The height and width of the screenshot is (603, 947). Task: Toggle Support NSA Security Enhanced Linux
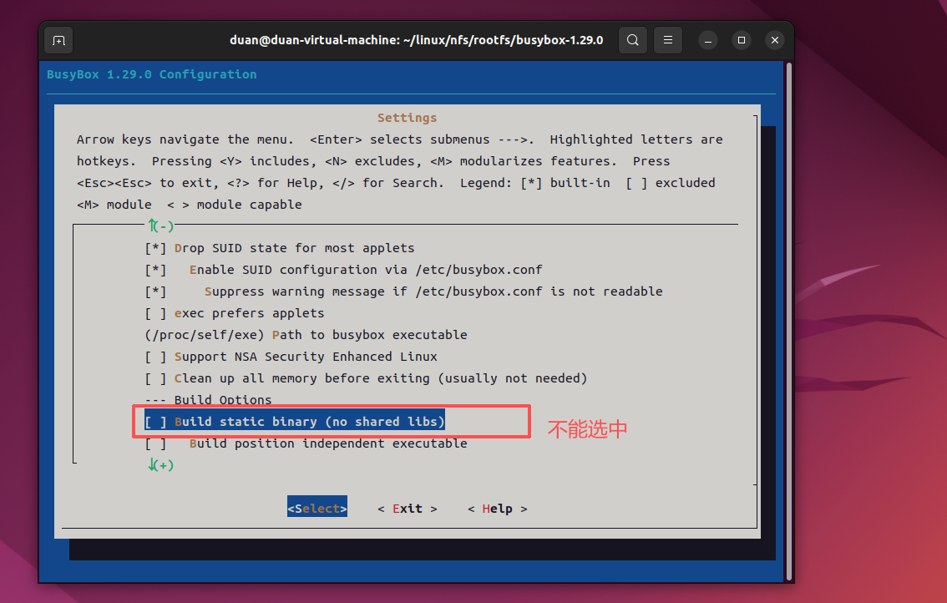click(x=291, y=357)
